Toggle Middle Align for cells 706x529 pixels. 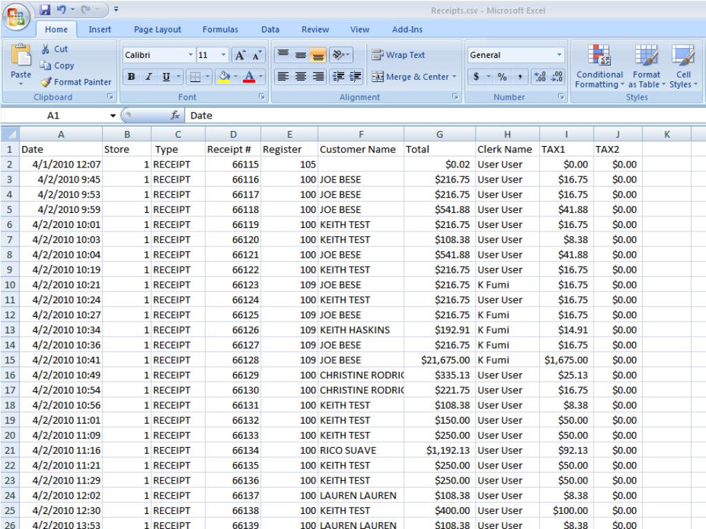(301, 55)
